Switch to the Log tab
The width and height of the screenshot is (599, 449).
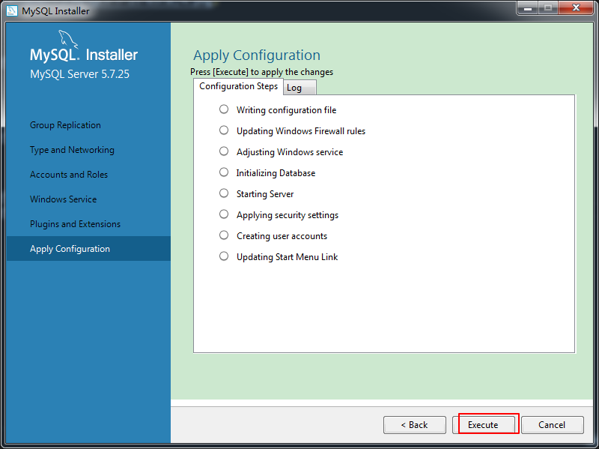click(x=299, y=88)
